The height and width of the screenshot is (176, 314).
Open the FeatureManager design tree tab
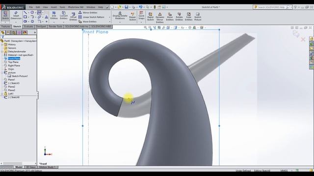point(2,33)
